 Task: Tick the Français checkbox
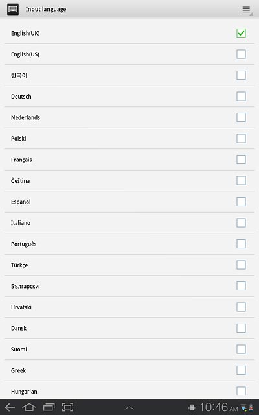241,160
